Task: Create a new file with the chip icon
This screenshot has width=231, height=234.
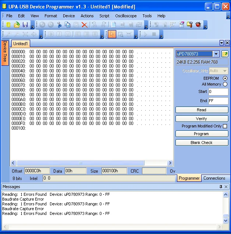Action: pyautogui.click(x=8, y=25)
